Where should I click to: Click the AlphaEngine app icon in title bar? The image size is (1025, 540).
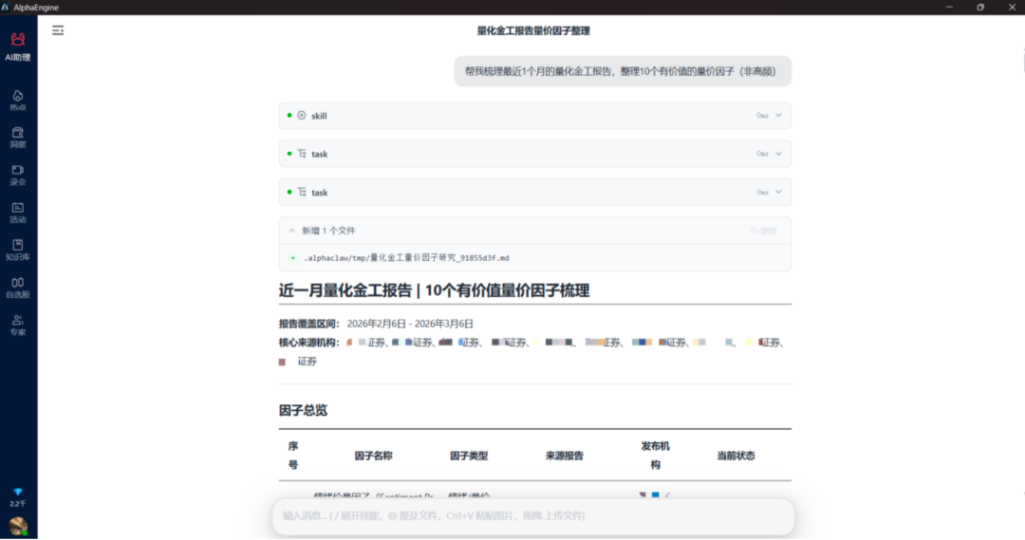(x=6, y=8)
